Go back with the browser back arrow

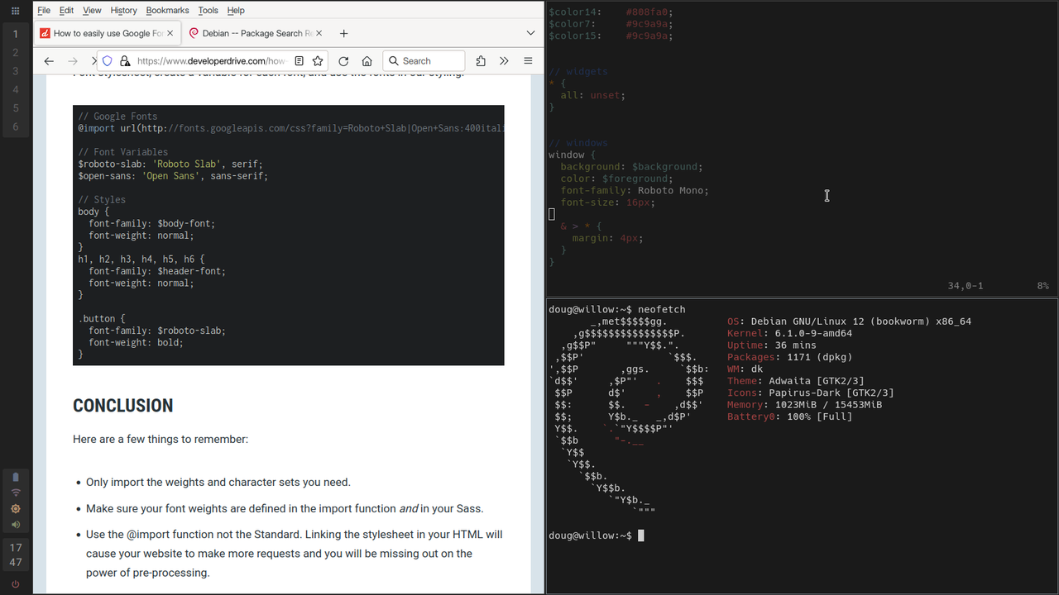[49, 61]
